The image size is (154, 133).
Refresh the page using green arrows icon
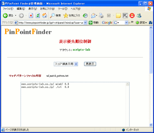click(x=38, y=15)
